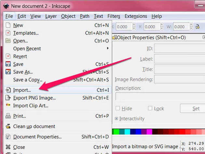Click the Print printer icon
The height and width of the screenshot is (154, 205).
8,116
